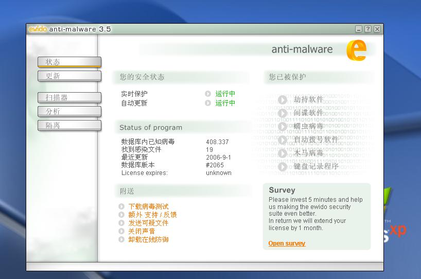Screen dimensions: 421x279
Task: Open the 扫描器 scanner tab
Action: pyautogui.click(x=69, y=97)
